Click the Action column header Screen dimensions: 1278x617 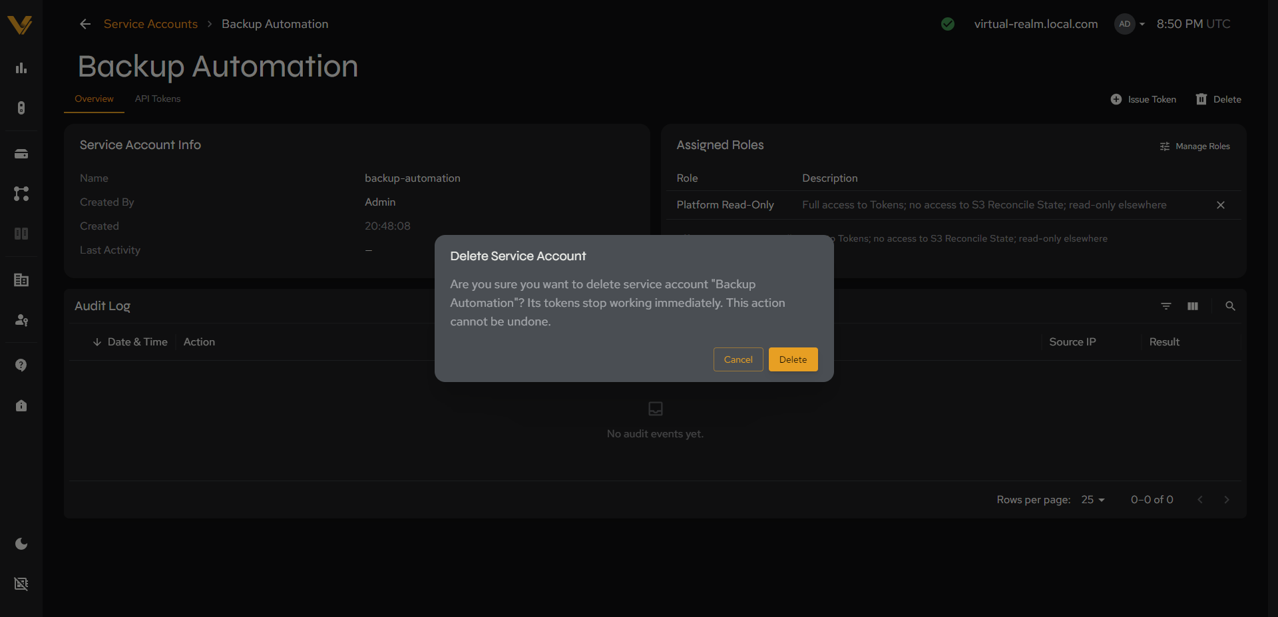[199, 342]
